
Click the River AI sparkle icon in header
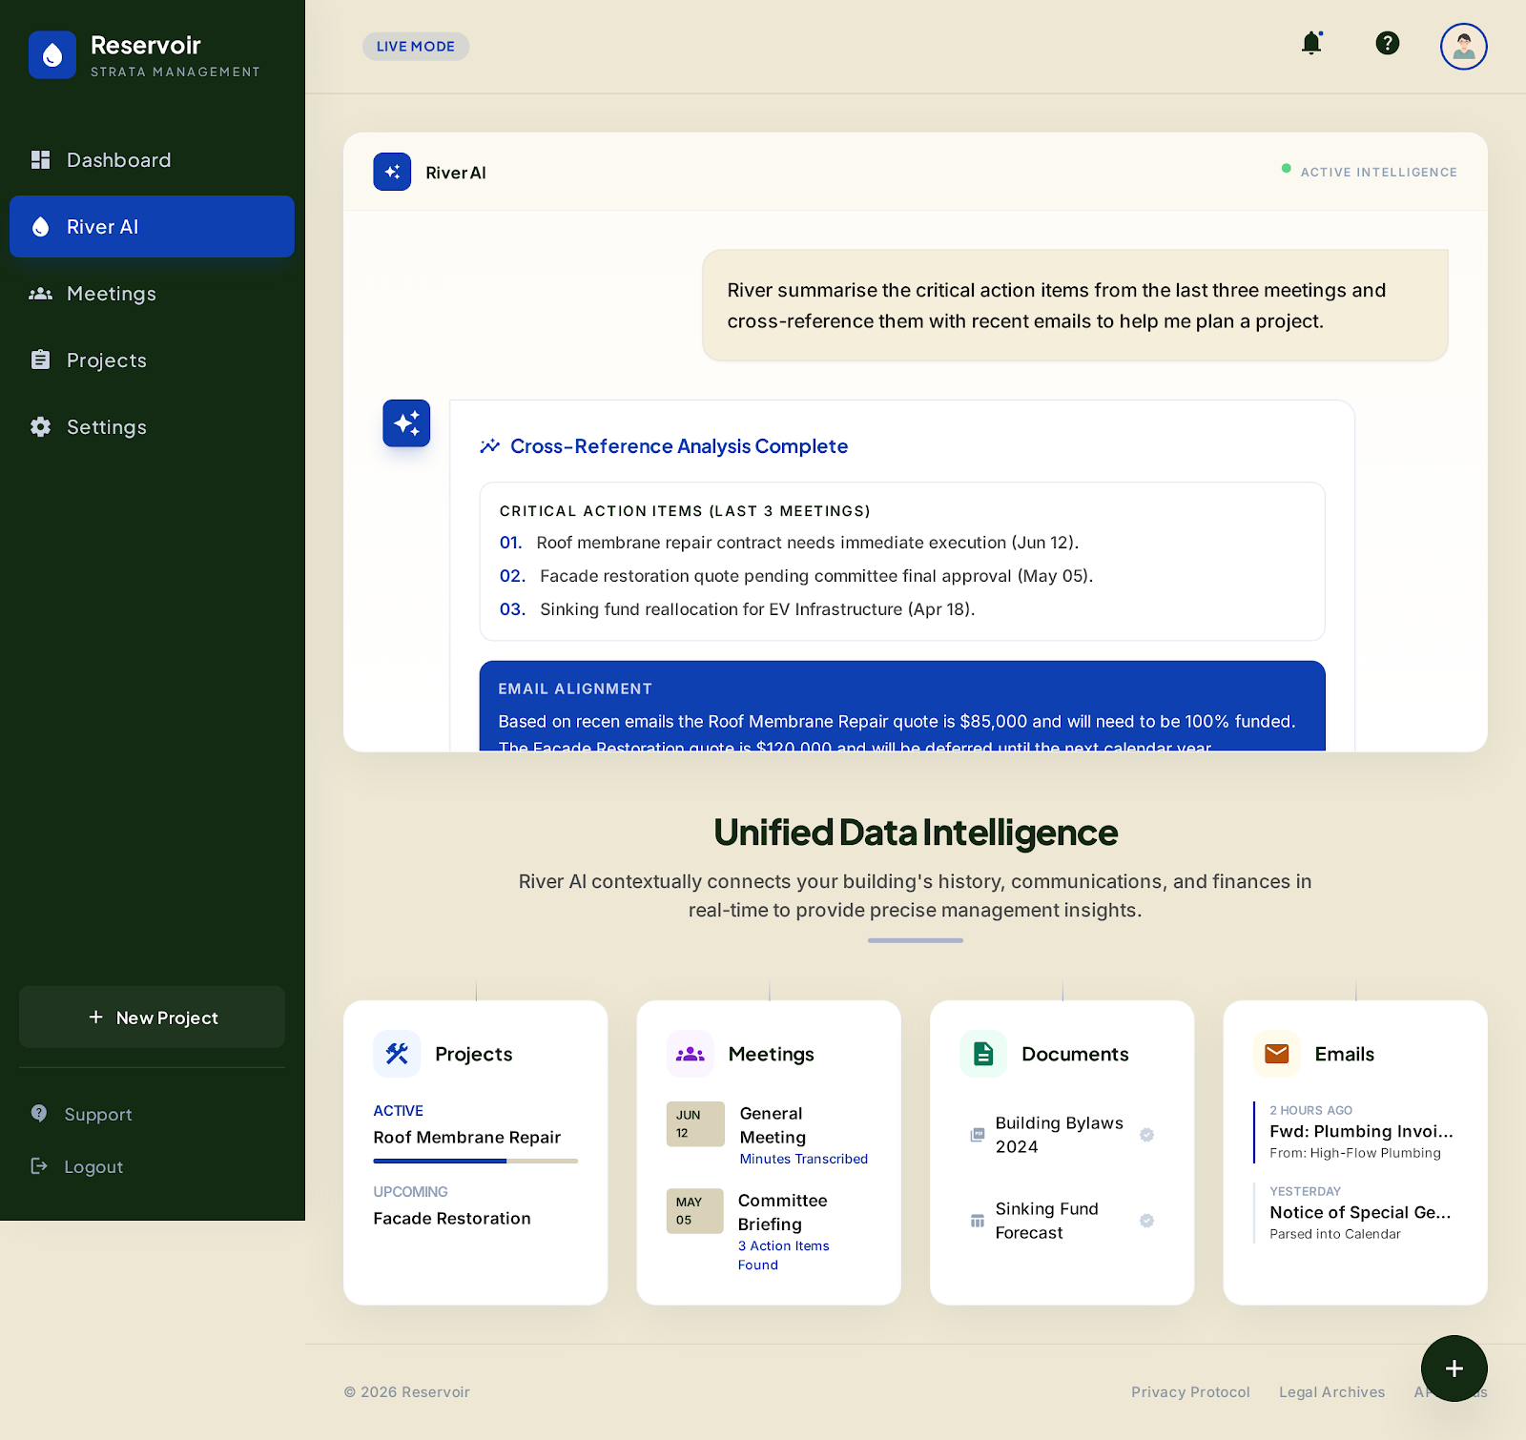tap(392, 172)
